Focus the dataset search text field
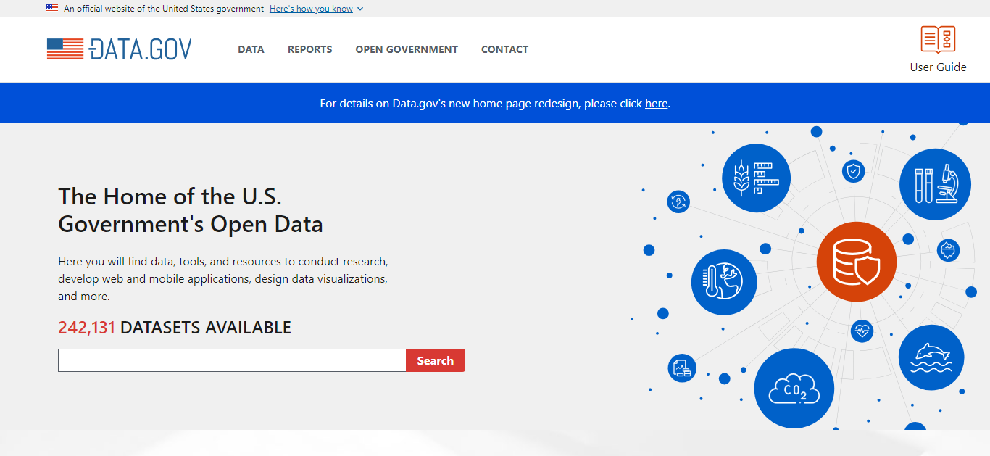990x456 pixels. tap(232, 360)
